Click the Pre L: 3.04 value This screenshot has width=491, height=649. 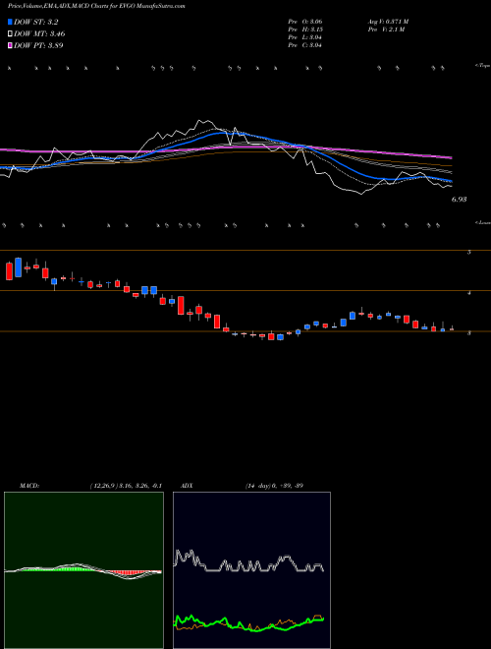[305, 37]
